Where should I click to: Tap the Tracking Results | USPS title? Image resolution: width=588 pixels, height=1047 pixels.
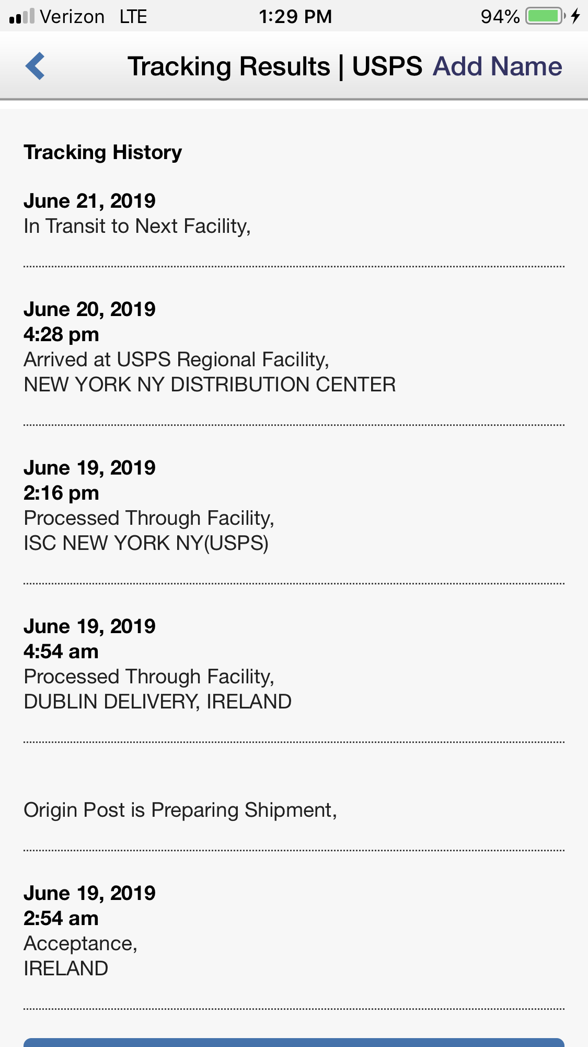click(275, 66)
